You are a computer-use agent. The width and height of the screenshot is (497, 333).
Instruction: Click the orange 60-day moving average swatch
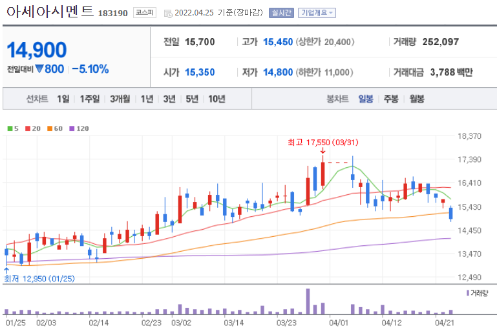tap(50, 128)
